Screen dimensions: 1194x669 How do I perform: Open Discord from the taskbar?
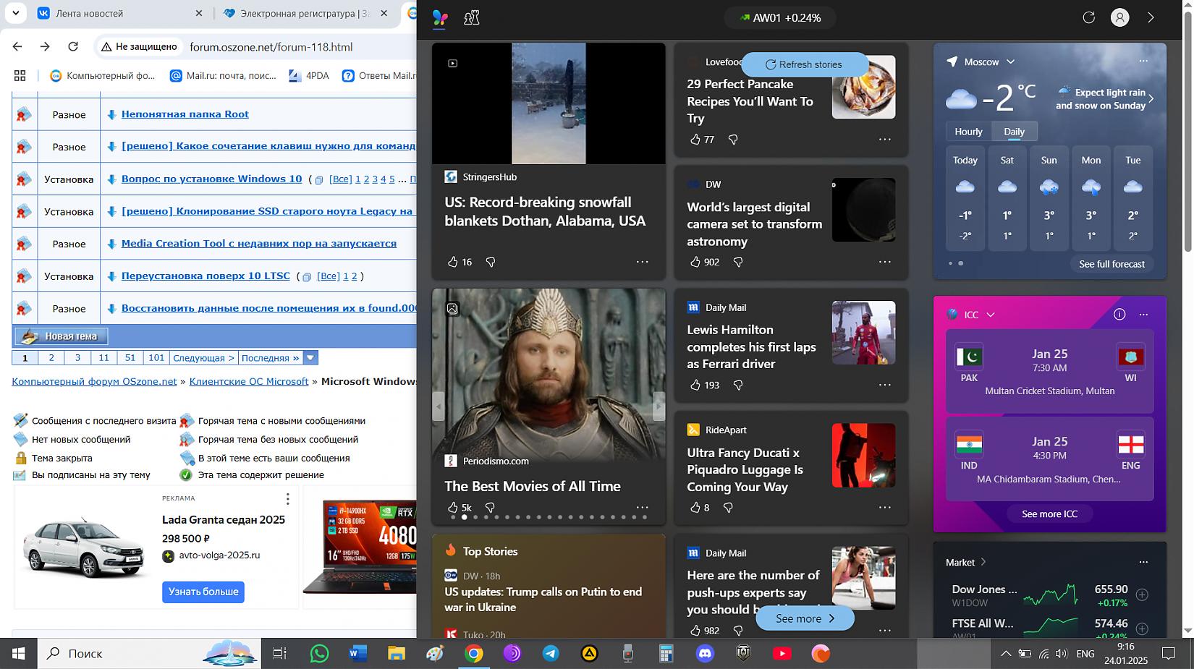(705, 653)
